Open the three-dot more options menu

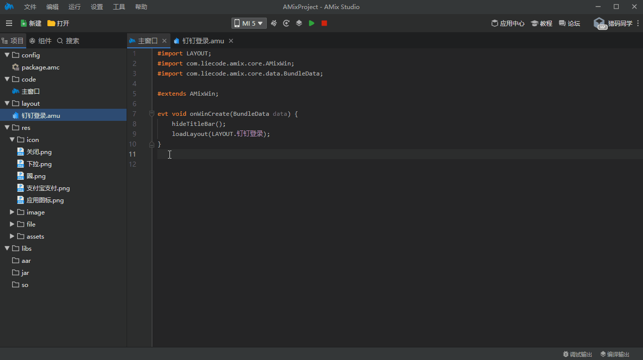(637, 23)
